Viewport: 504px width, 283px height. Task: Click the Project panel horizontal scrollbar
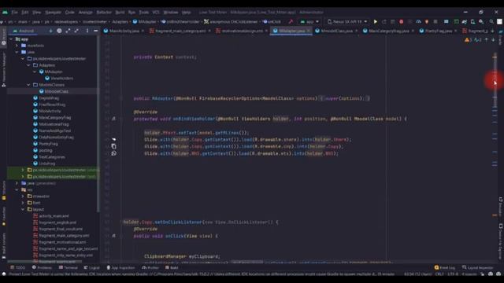45,262
